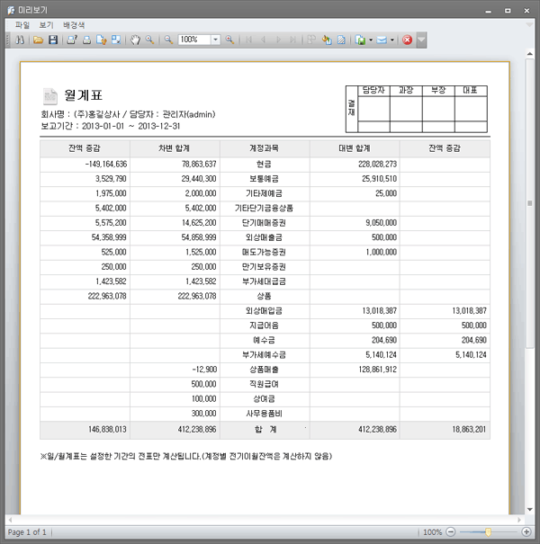Viewport: 540px width, 544px height.
Task: Click the Print printer icon
Action: tap(86, 40)
